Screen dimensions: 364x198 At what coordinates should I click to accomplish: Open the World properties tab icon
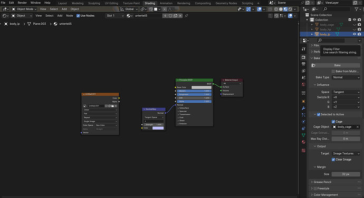[303, 84]
